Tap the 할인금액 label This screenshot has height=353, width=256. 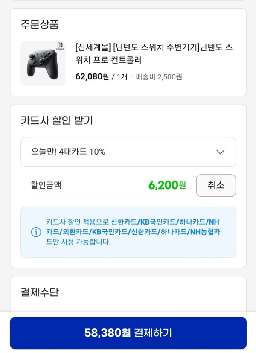pos(46,185)
